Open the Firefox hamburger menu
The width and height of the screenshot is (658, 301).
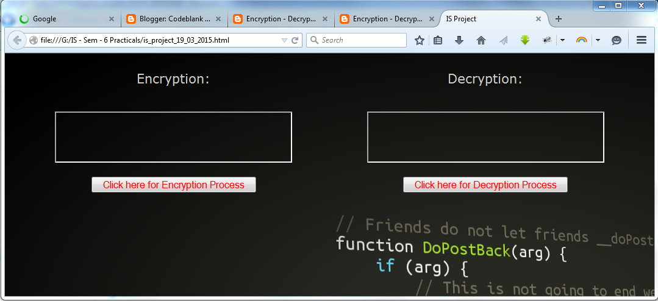(642, 40)
